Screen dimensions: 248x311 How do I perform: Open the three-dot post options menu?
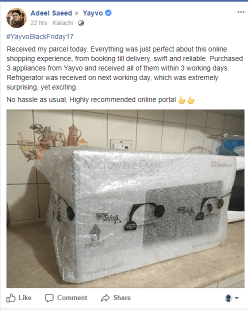click(x=241, y=12)
